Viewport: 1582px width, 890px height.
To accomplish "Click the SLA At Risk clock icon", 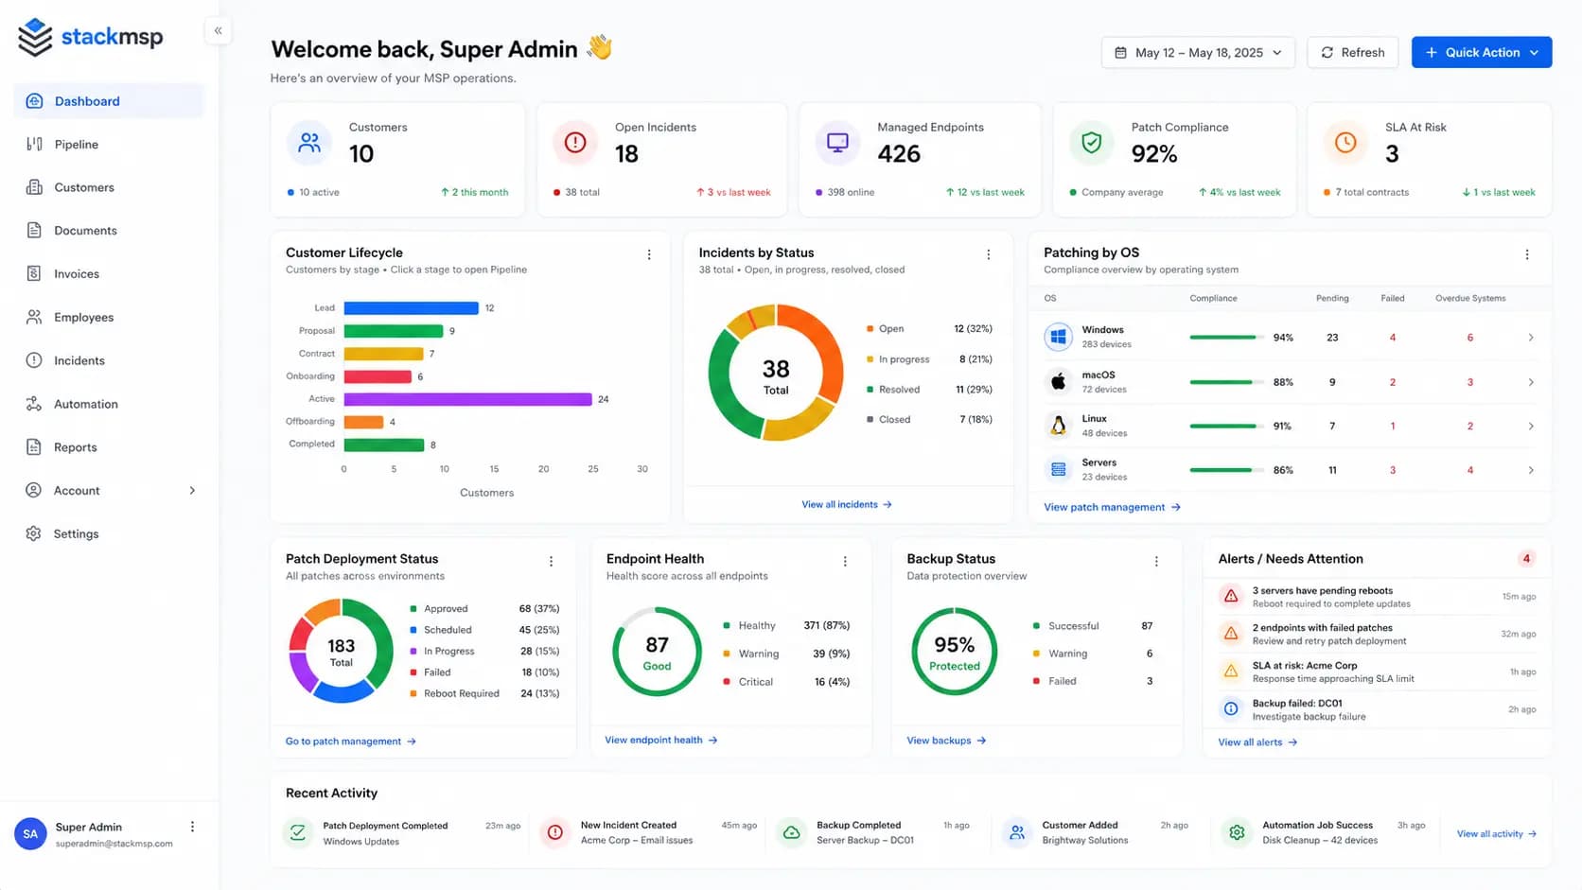I will (x=1345, y=143).
